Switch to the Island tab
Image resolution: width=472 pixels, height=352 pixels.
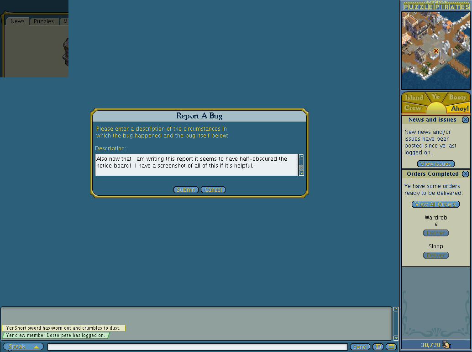414,97
